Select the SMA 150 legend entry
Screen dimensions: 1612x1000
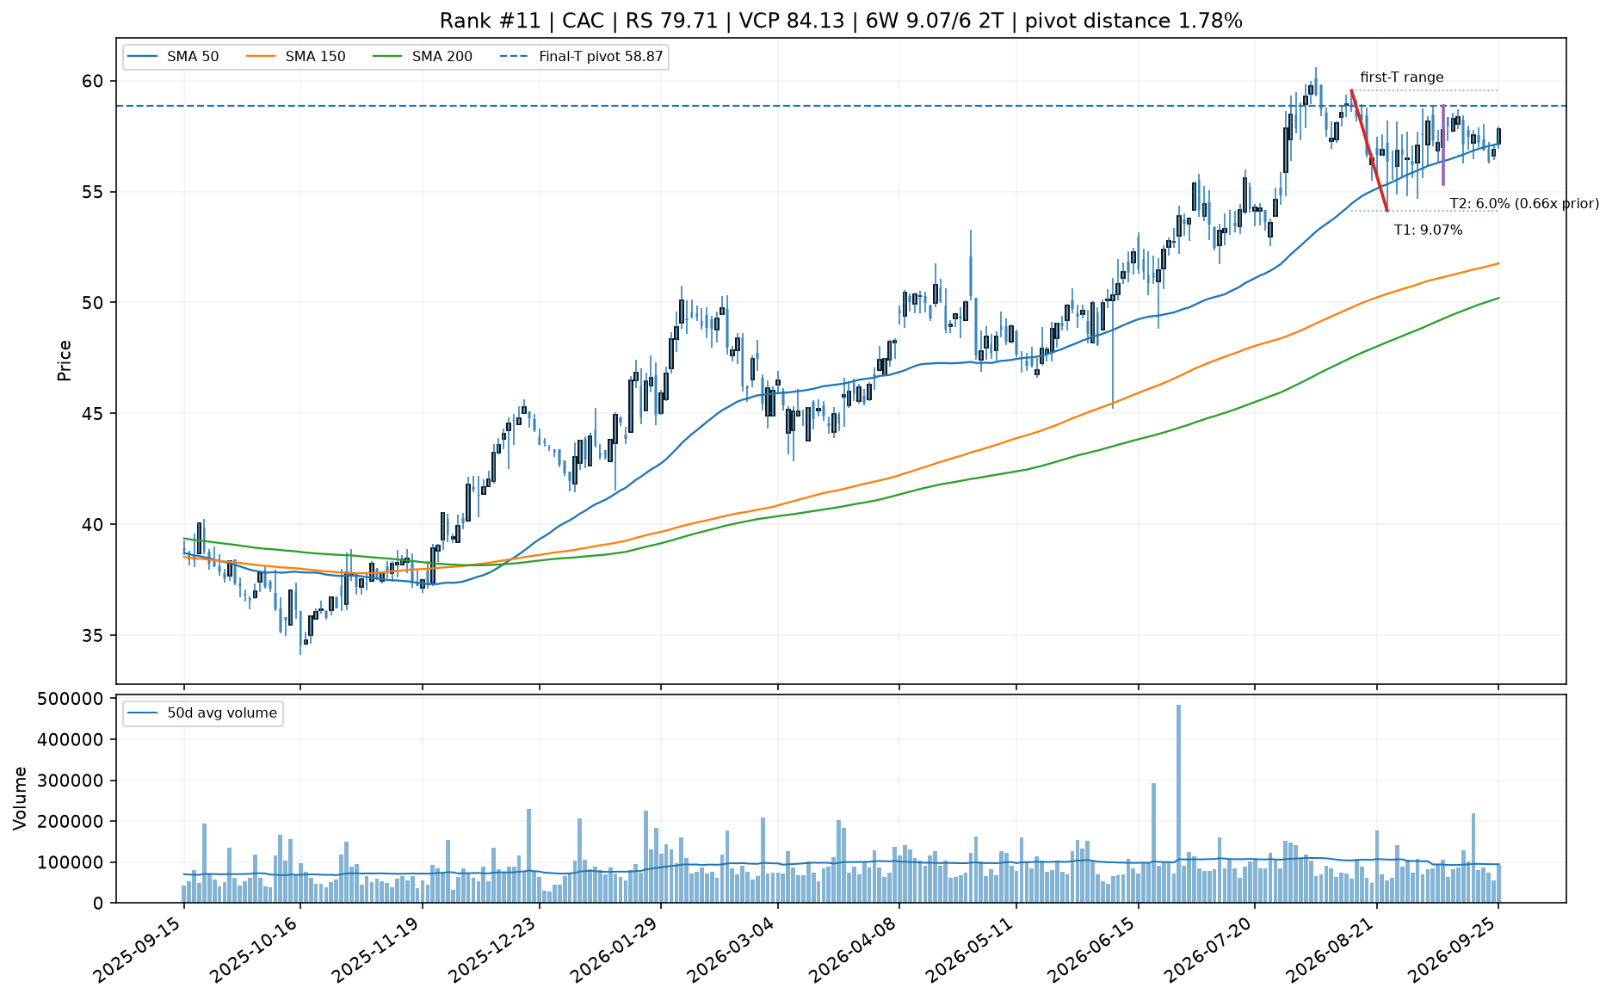click(x=295, y=57)
